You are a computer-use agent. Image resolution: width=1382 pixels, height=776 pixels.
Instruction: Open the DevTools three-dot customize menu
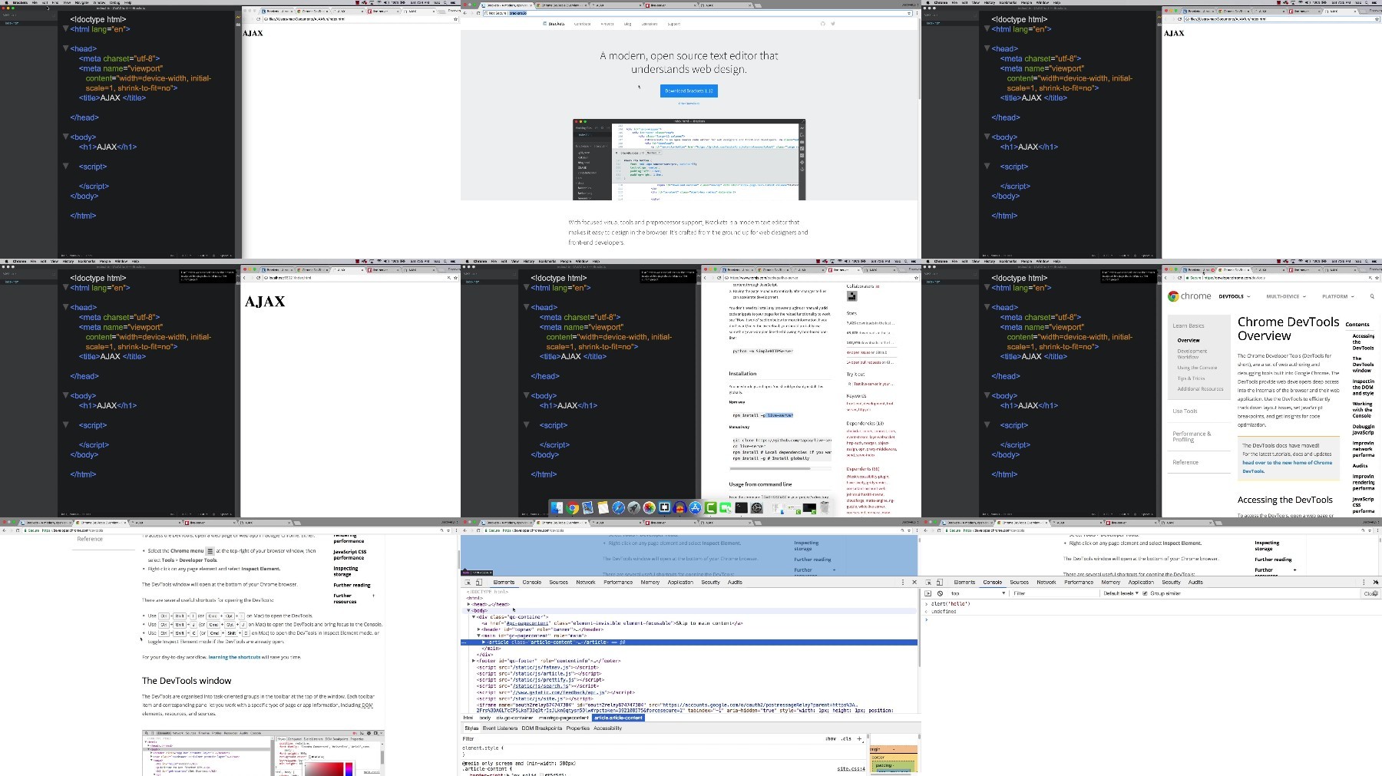(x=903, y=583)
